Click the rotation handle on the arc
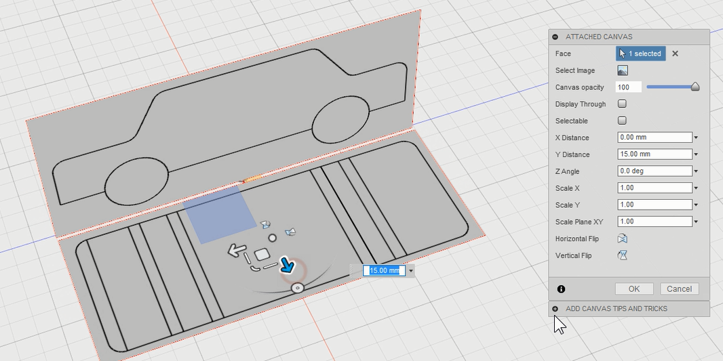Screen dimensions: 723x361 pos(298,289)
